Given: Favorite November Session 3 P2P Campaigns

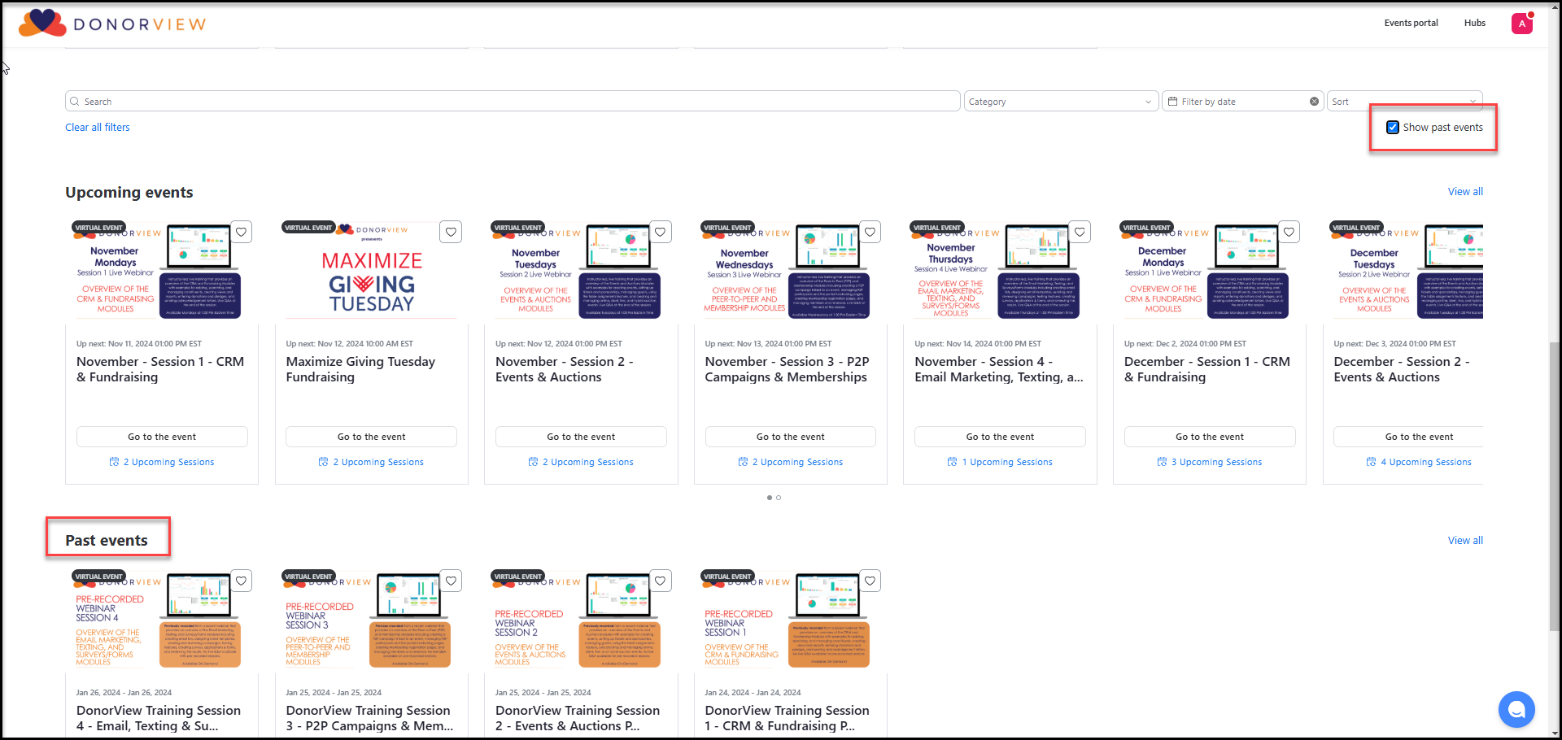Looking at the screenshot, I should coord(870,233).
